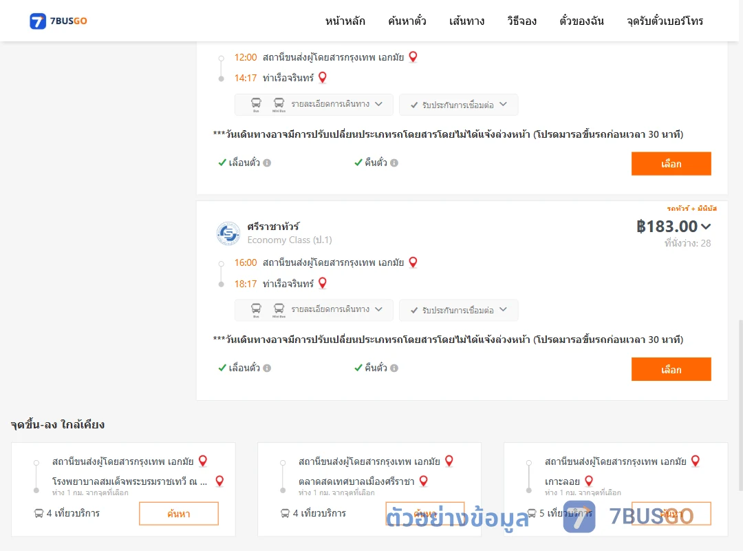The height and width of the screenshot is (551, 743).
Task: Click ค้นหา button in the hospital nearby card
Action: pyautogui.click(x=179, y=514)
